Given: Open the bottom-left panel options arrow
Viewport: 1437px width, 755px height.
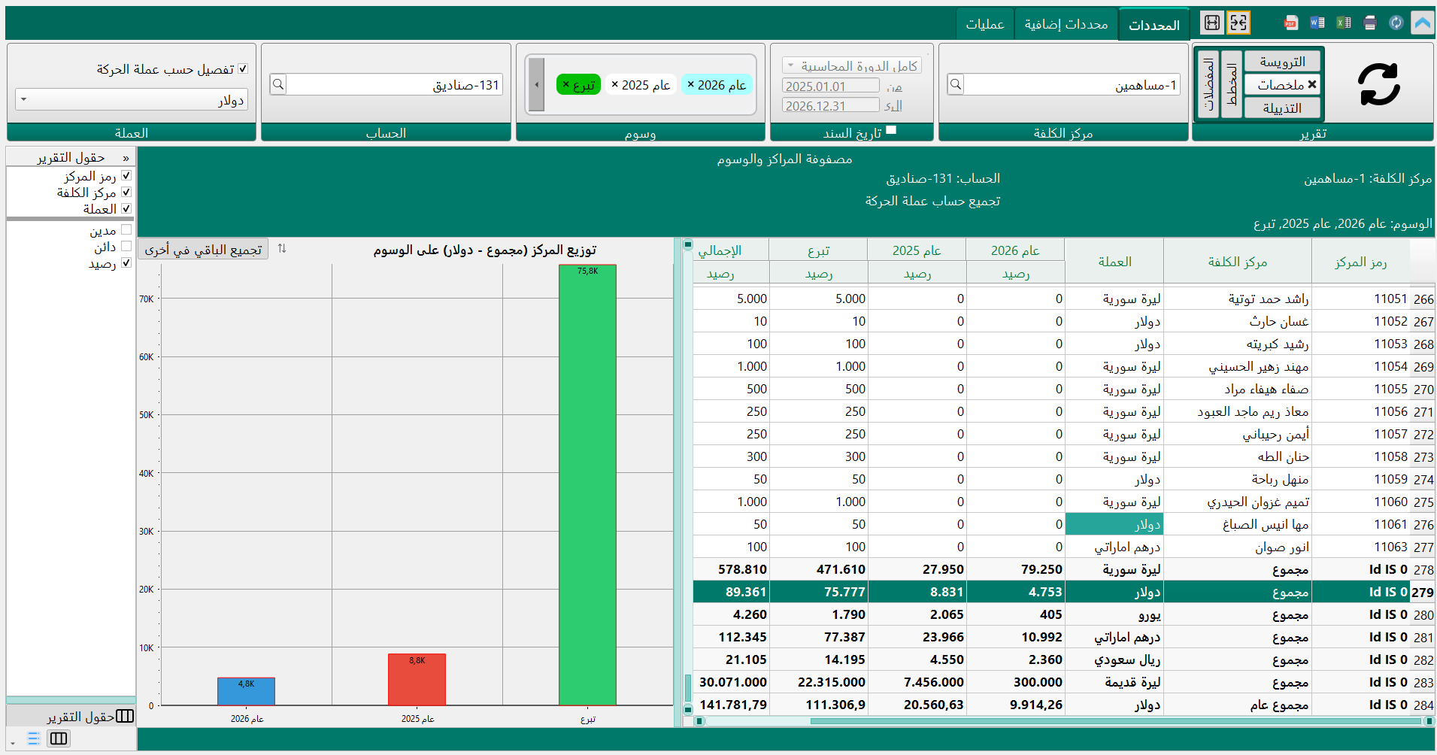Looking at the screenshot, I should pyautogui.click(x=13, y=744).
